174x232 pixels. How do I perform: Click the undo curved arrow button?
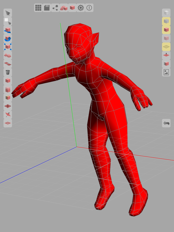tap(166, 123)
